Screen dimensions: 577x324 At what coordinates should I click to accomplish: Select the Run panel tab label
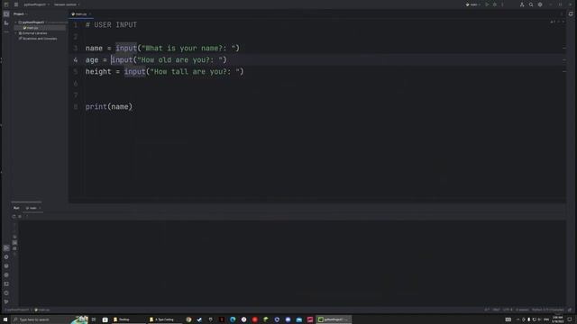[x=16, y=208]
